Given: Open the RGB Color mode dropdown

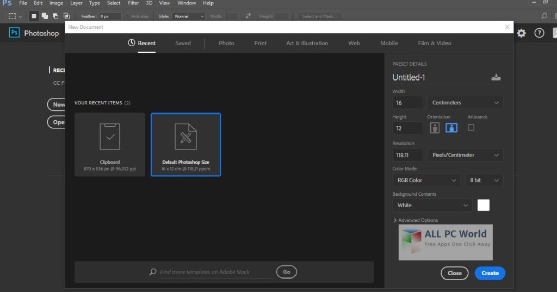Looking at the screenshot, I should pos(426,180).
